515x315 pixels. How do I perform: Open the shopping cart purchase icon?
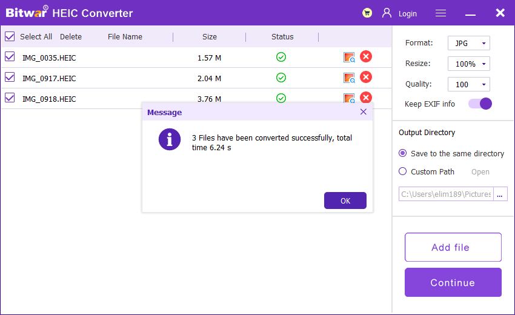click(x=367, y=13)
